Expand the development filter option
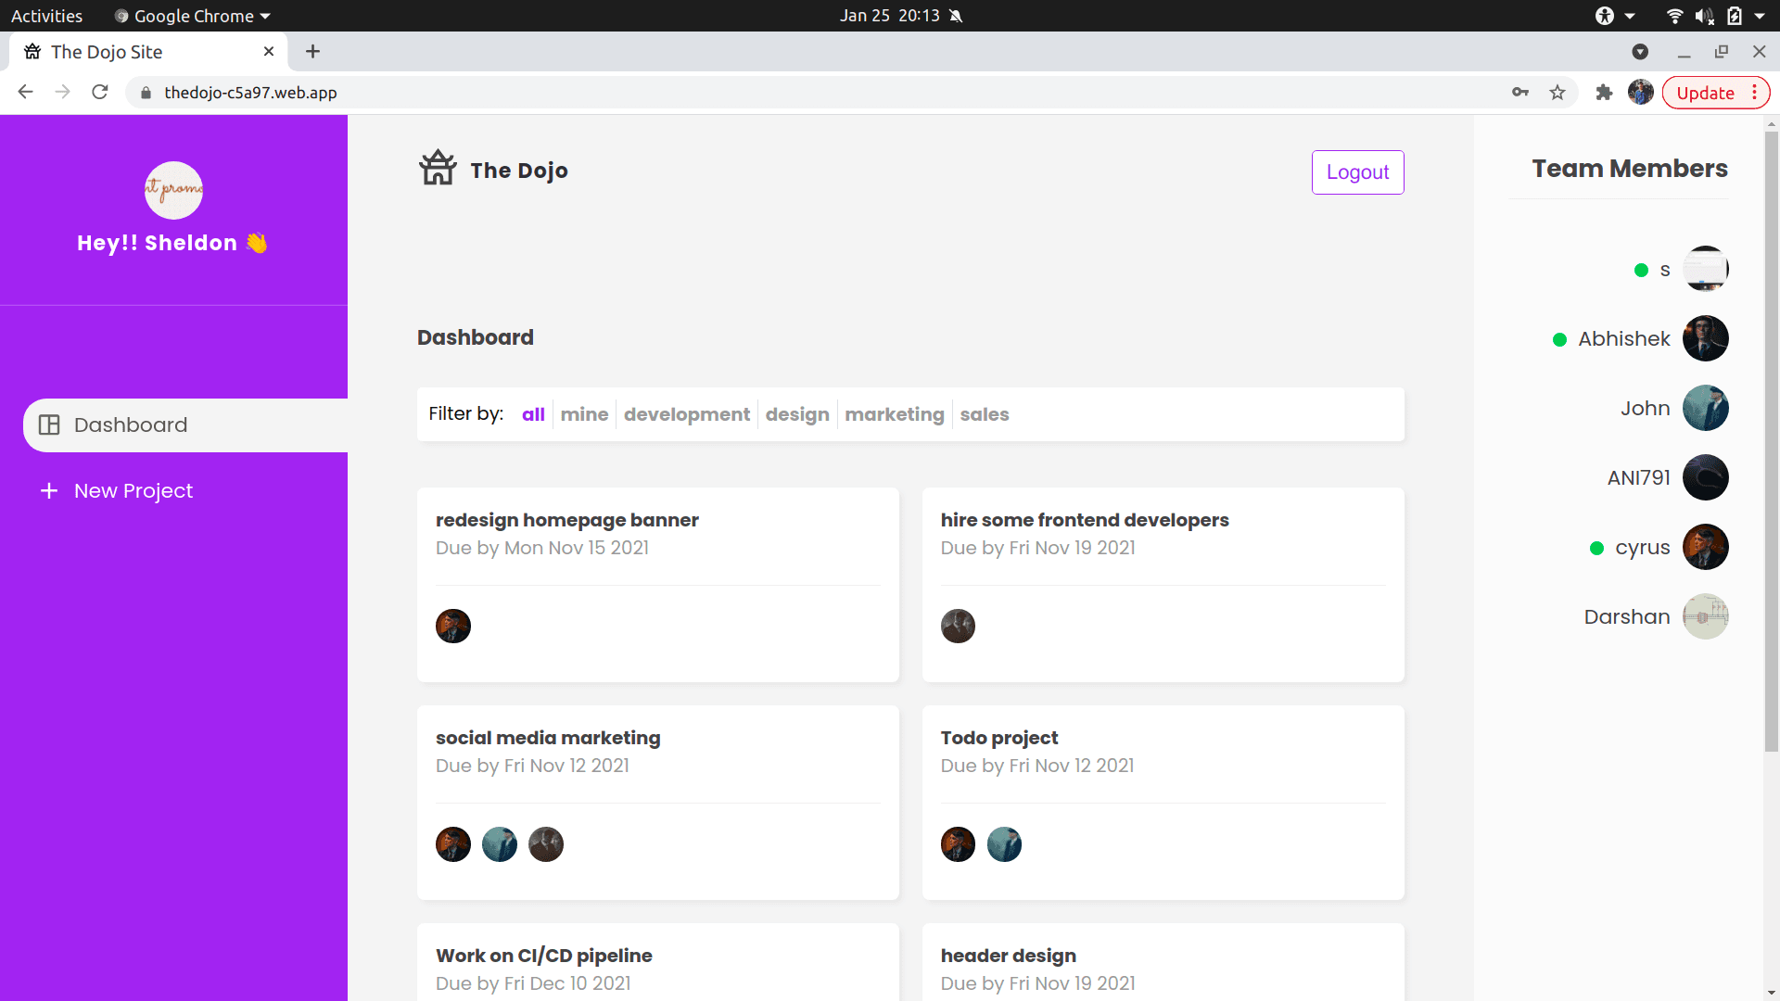This screenshot has height=1001, width=1780. (x=687, y=413)
